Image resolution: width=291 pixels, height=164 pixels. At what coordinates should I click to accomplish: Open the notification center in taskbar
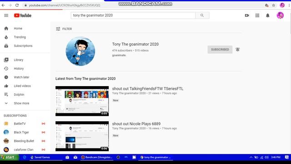[x=286, y=157]
